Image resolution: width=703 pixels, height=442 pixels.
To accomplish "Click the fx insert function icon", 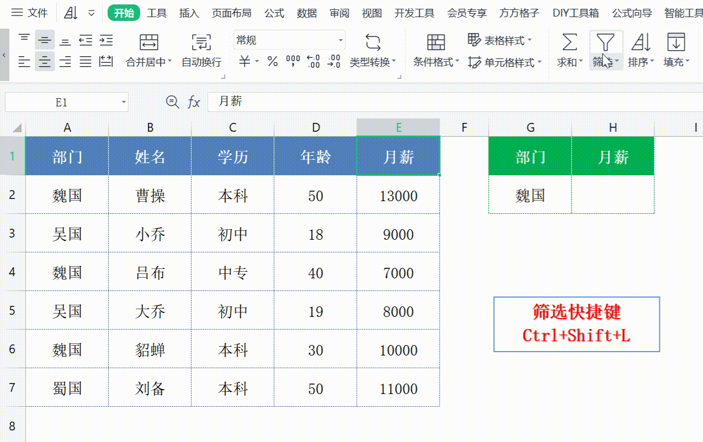I will tap(194, 101).
